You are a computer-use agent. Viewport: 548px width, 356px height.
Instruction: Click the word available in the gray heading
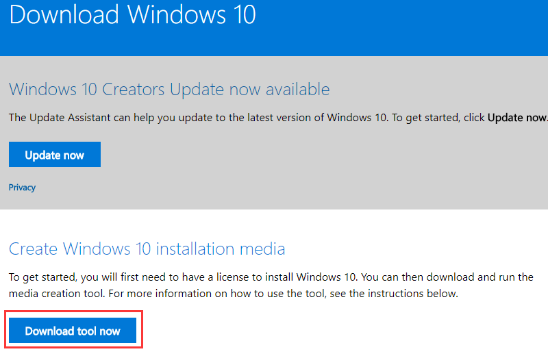(298, 90)
